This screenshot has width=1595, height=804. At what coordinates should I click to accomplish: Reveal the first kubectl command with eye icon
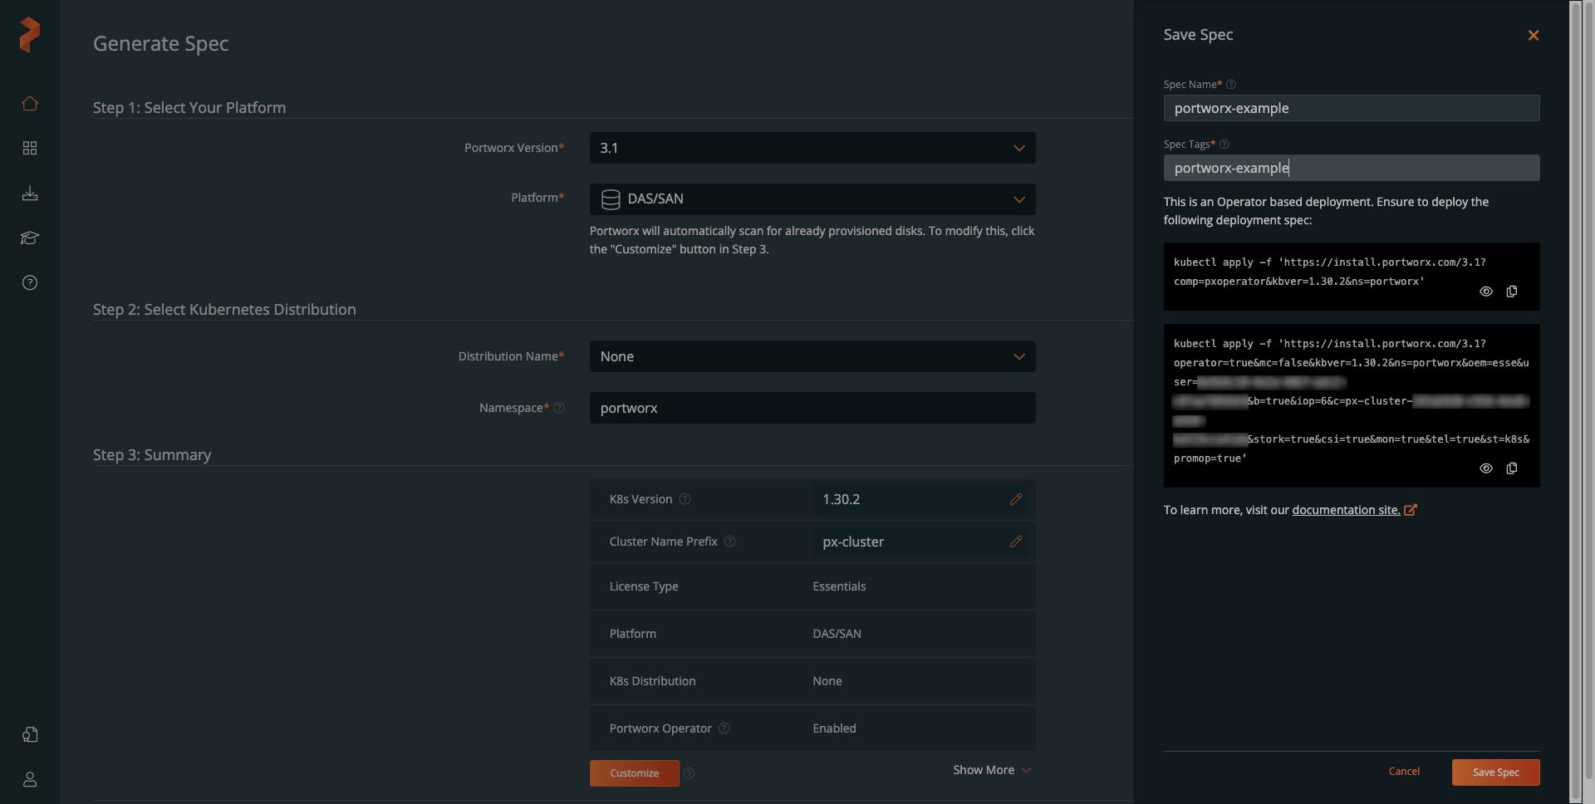1485,292
